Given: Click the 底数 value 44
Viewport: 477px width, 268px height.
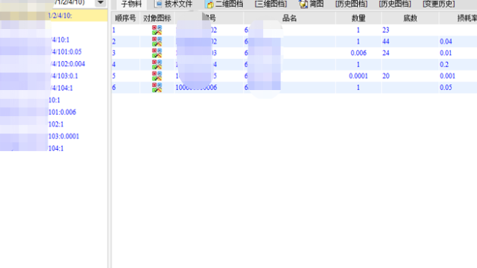Looking at the screenshot, I should 386,42.
